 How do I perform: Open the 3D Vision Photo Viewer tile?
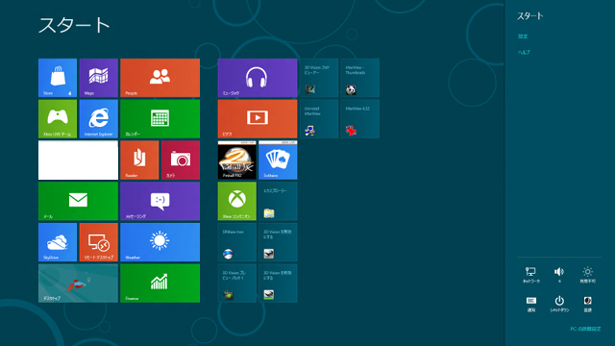(x=319, y=78)
